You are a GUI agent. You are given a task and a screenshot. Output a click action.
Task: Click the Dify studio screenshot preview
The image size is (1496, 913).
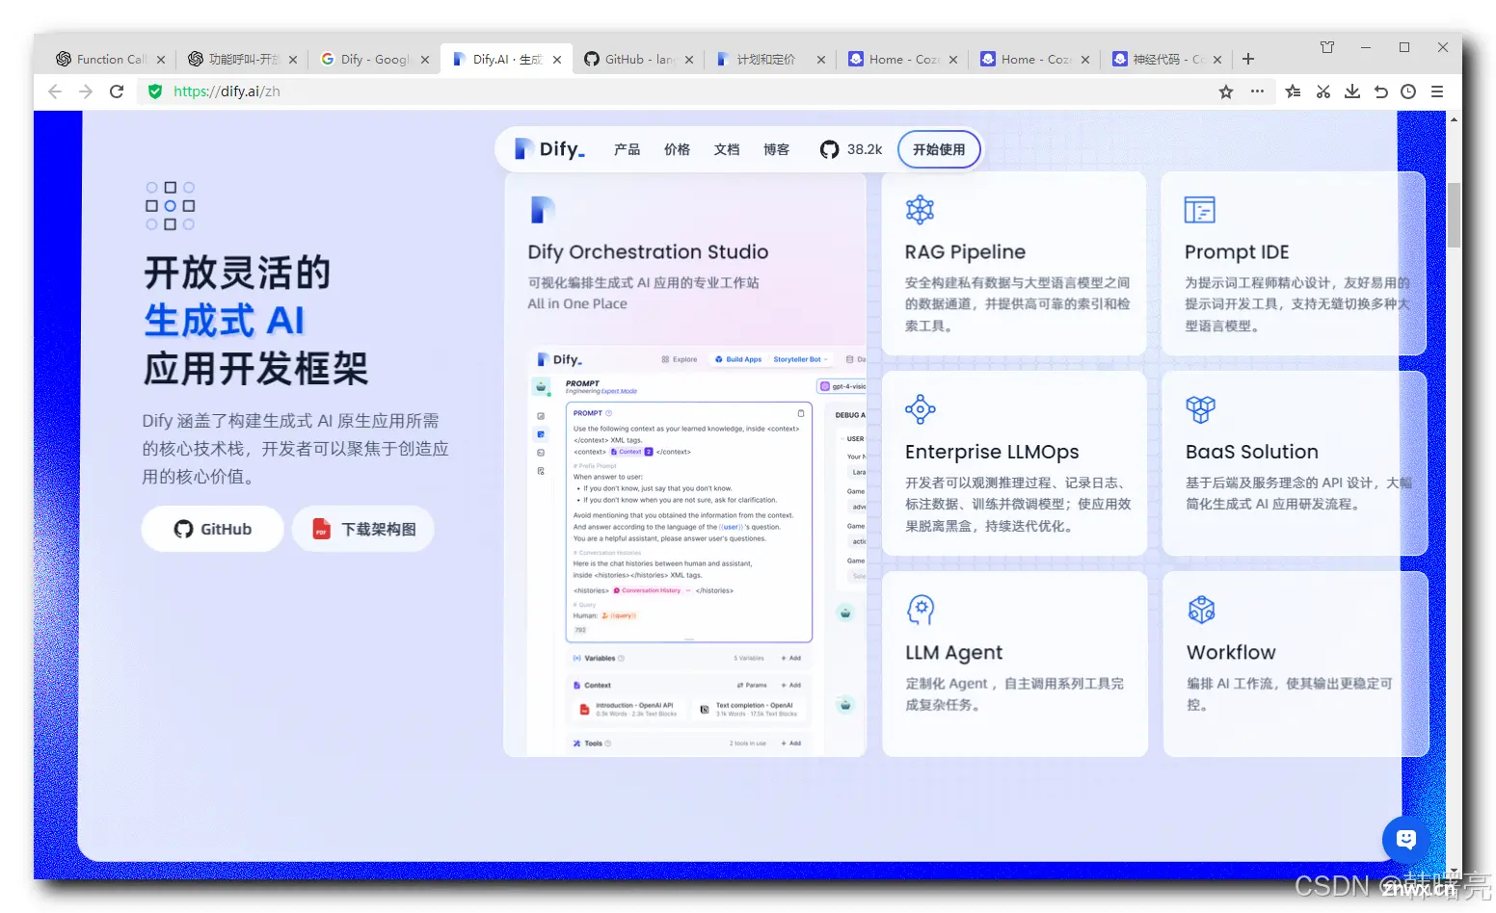697,550
